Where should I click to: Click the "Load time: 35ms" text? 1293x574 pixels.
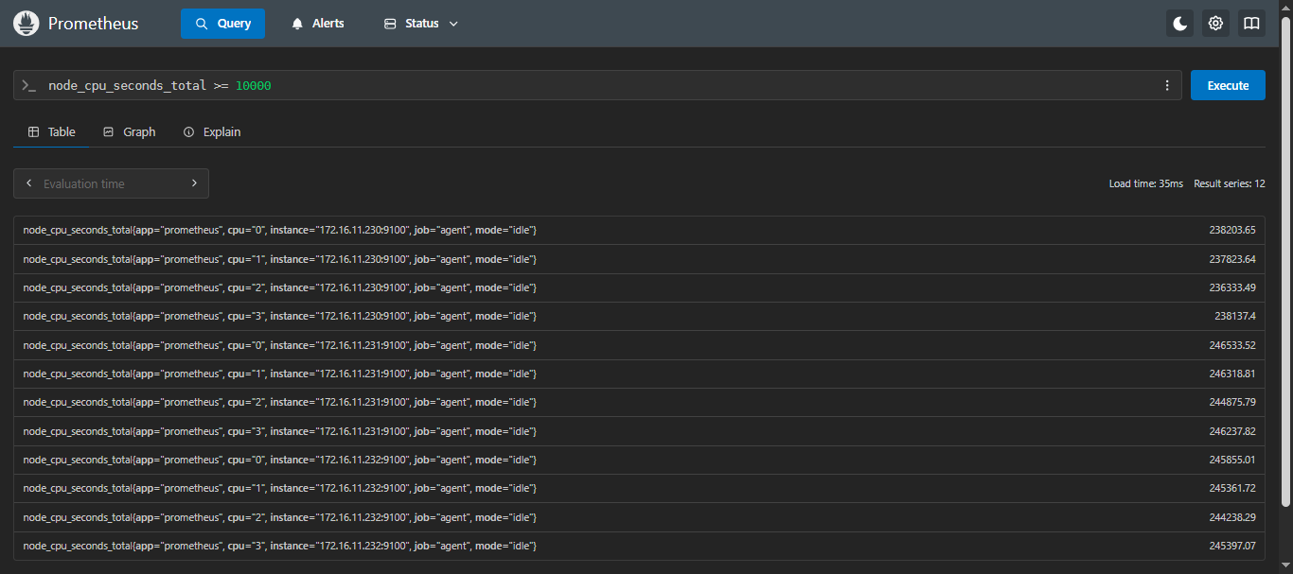click(1146, 183)
